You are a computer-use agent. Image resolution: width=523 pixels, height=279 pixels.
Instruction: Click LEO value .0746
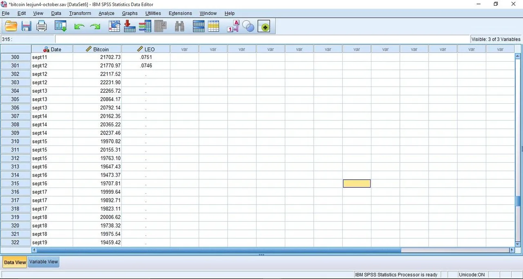click(146, 66)
